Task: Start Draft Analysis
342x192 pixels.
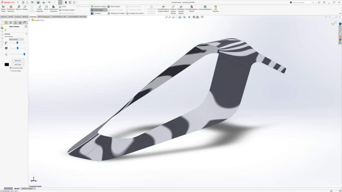Action: coord(114,7)
